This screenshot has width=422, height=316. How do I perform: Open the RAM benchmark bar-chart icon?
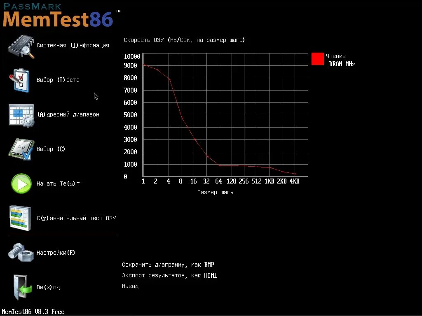click(x=20, y=218)
